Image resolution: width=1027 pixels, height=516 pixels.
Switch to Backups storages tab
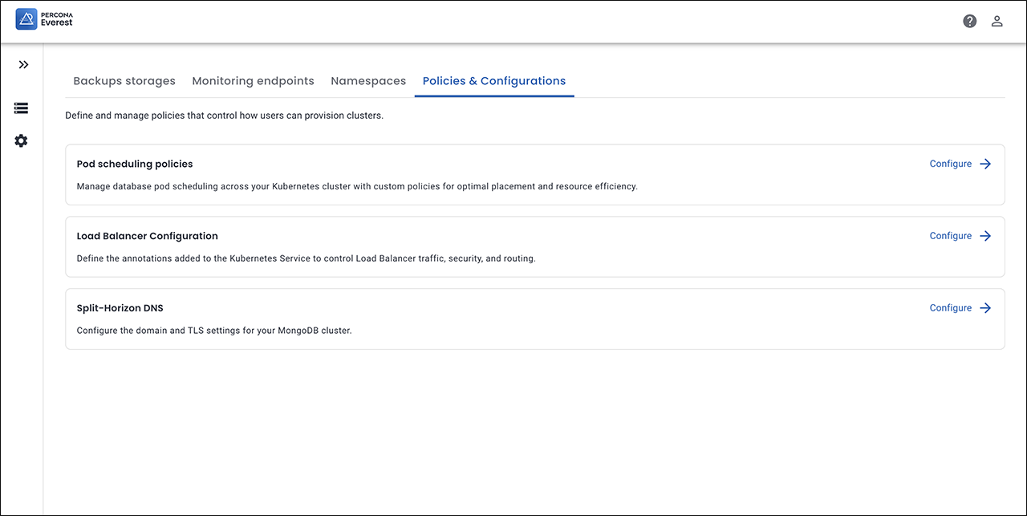point(124,81)
